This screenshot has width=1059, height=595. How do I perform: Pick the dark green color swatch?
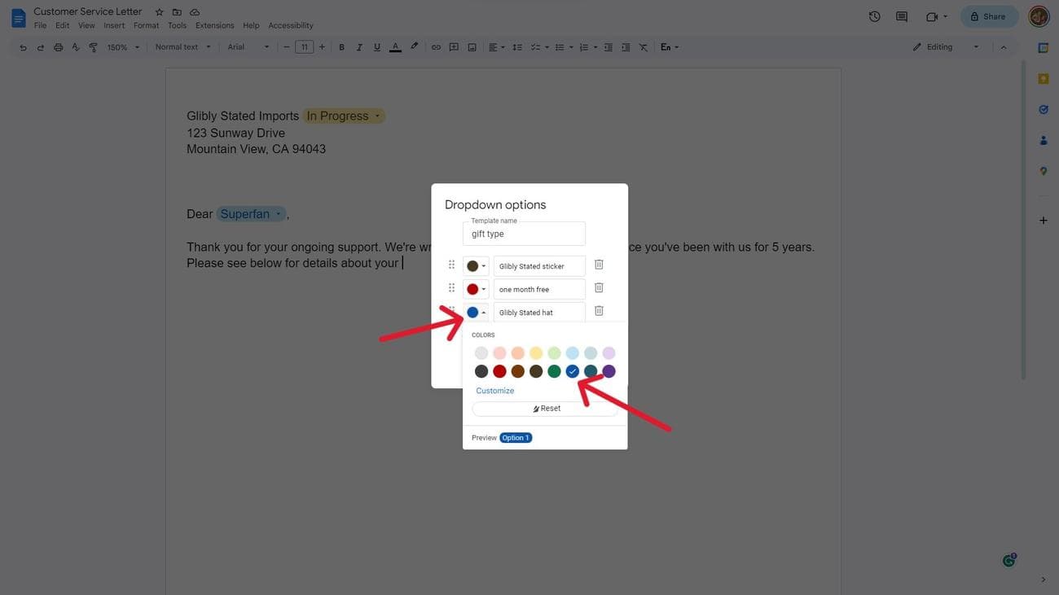554,371
